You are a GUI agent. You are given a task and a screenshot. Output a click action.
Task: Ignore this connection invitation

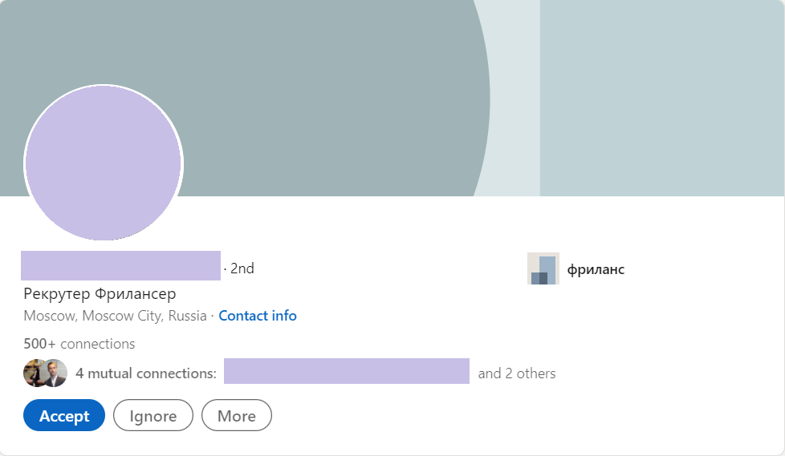153,416
